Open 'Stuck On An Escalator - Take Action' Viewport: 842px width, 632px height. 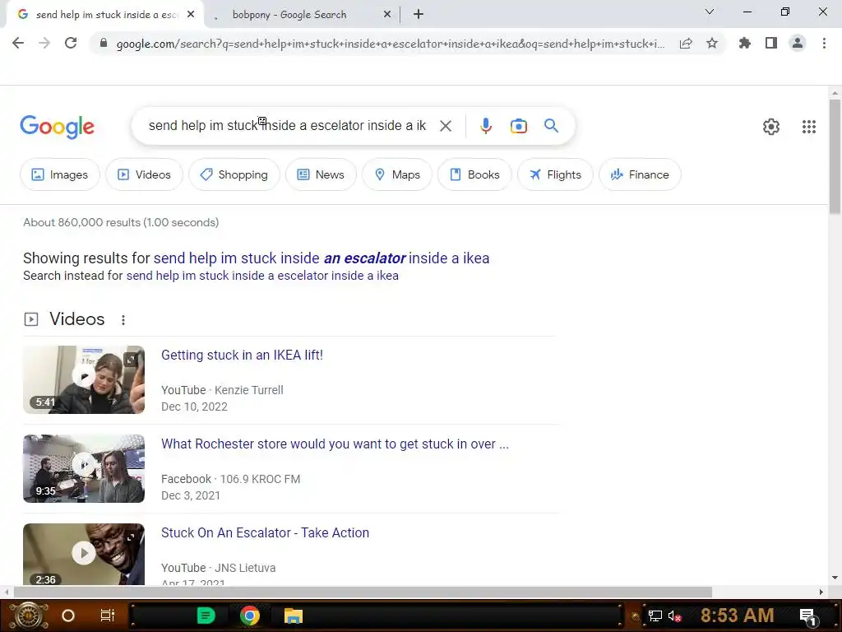pos(265,532)
